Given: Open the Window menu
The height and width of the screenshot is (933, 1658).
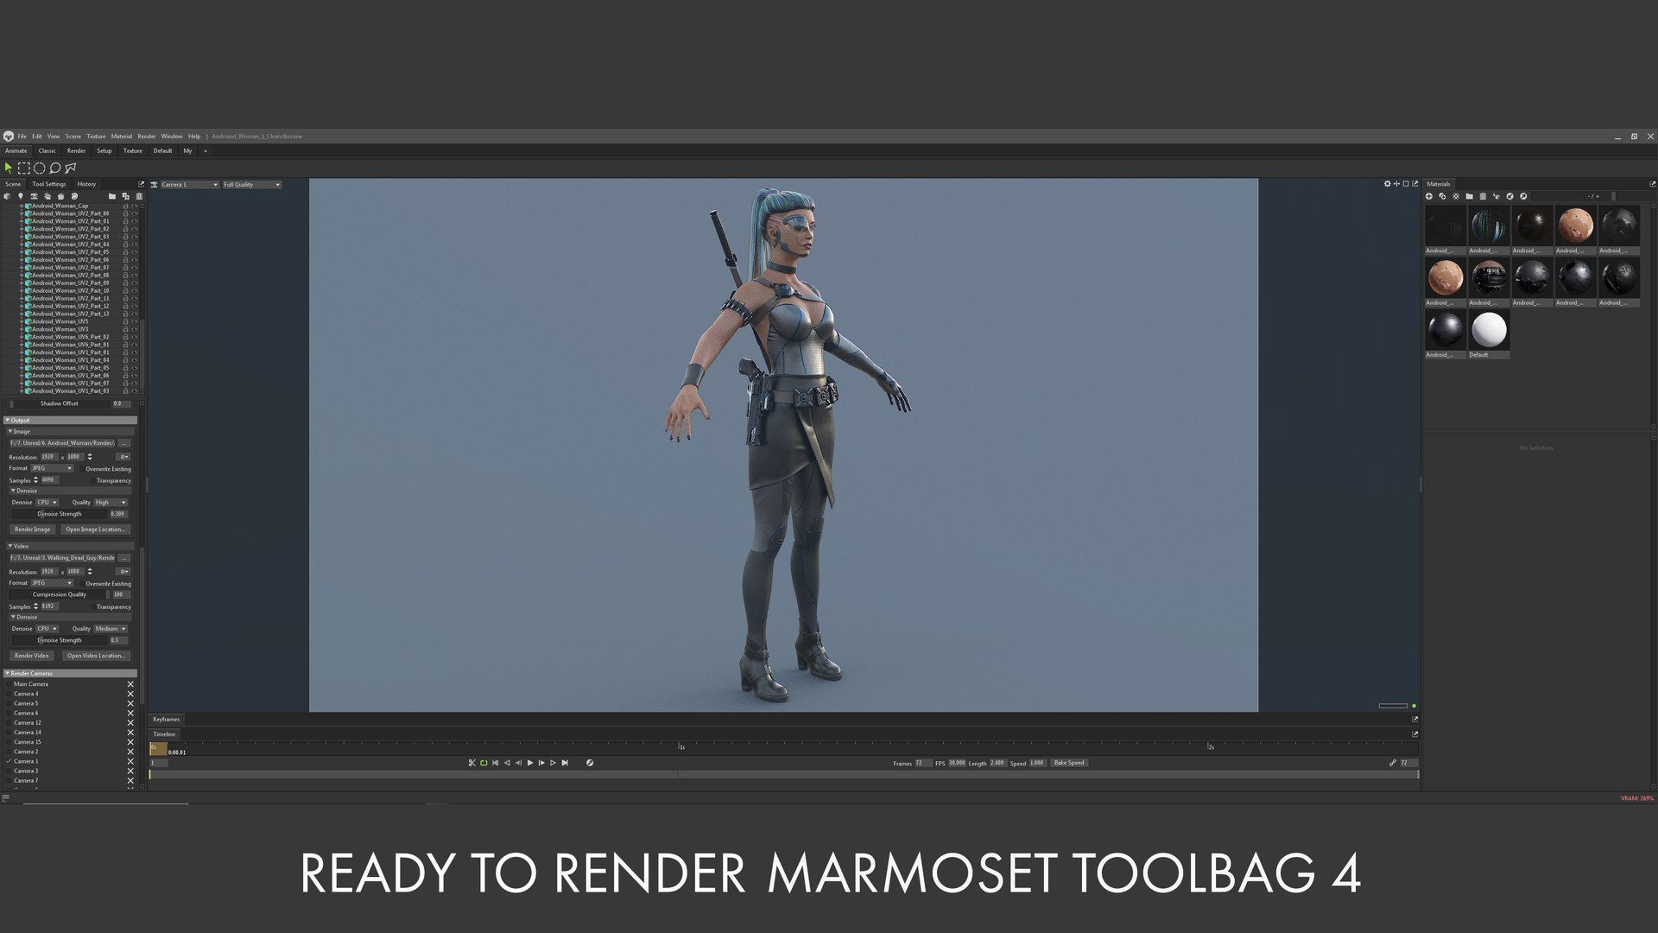Looking at the screenshot, I should click(x=172, y=136).
